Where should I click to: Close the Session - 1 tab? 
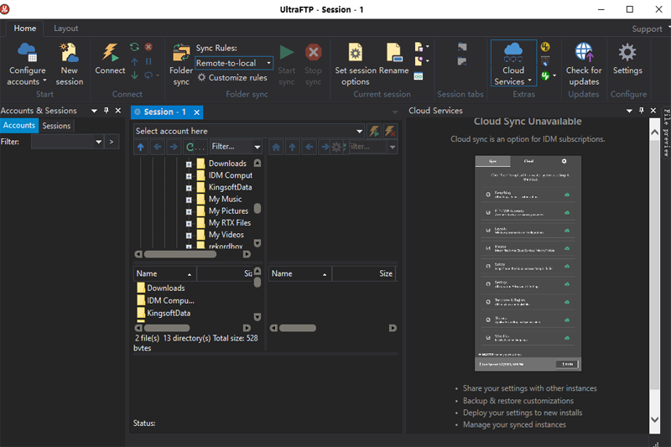[197, 112]
